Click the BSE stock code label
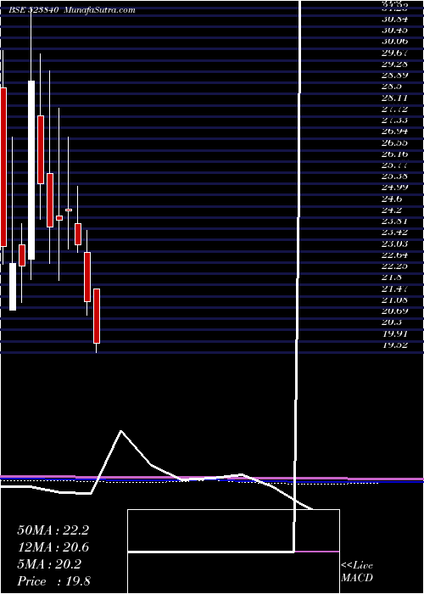Image resolution: width=424 pixels, height=594 pixels. point(33,10)
